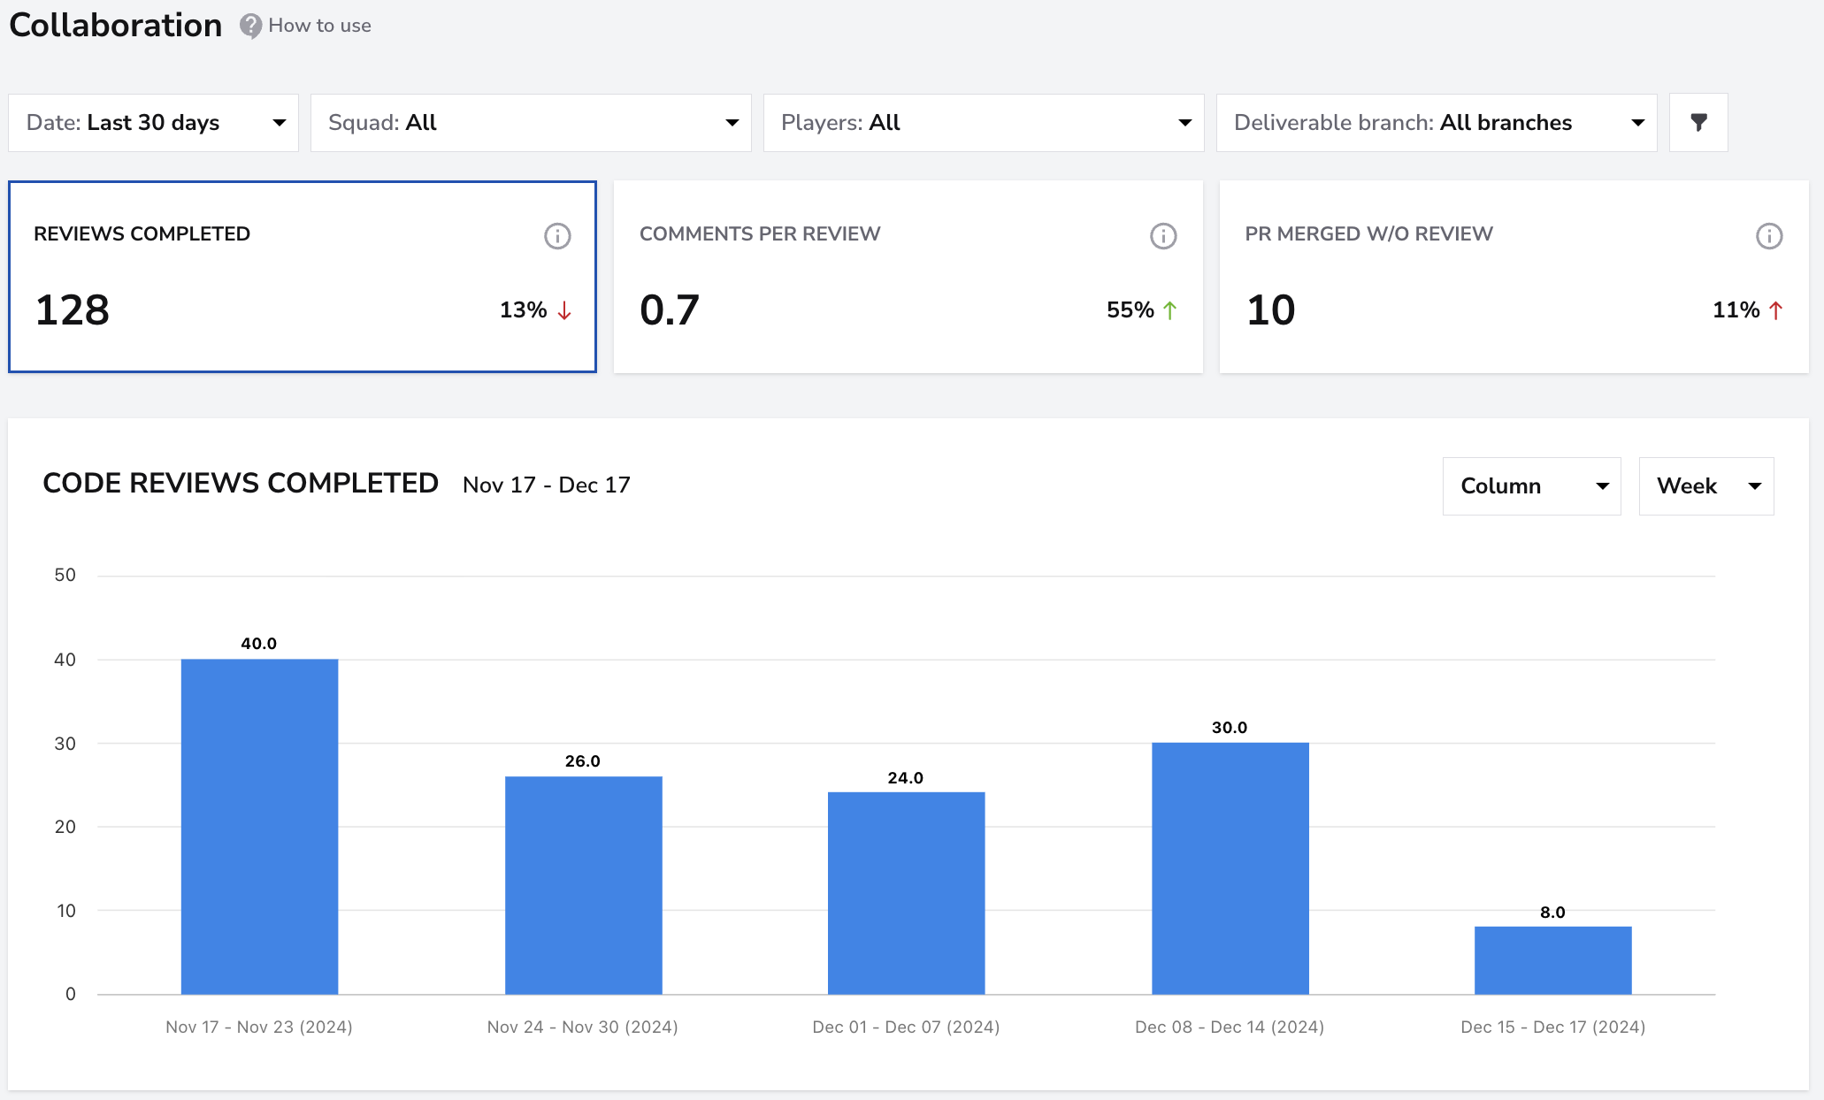
Task: Expand the Deliverable branch dropdown
Action: (x=1437, y=122)
